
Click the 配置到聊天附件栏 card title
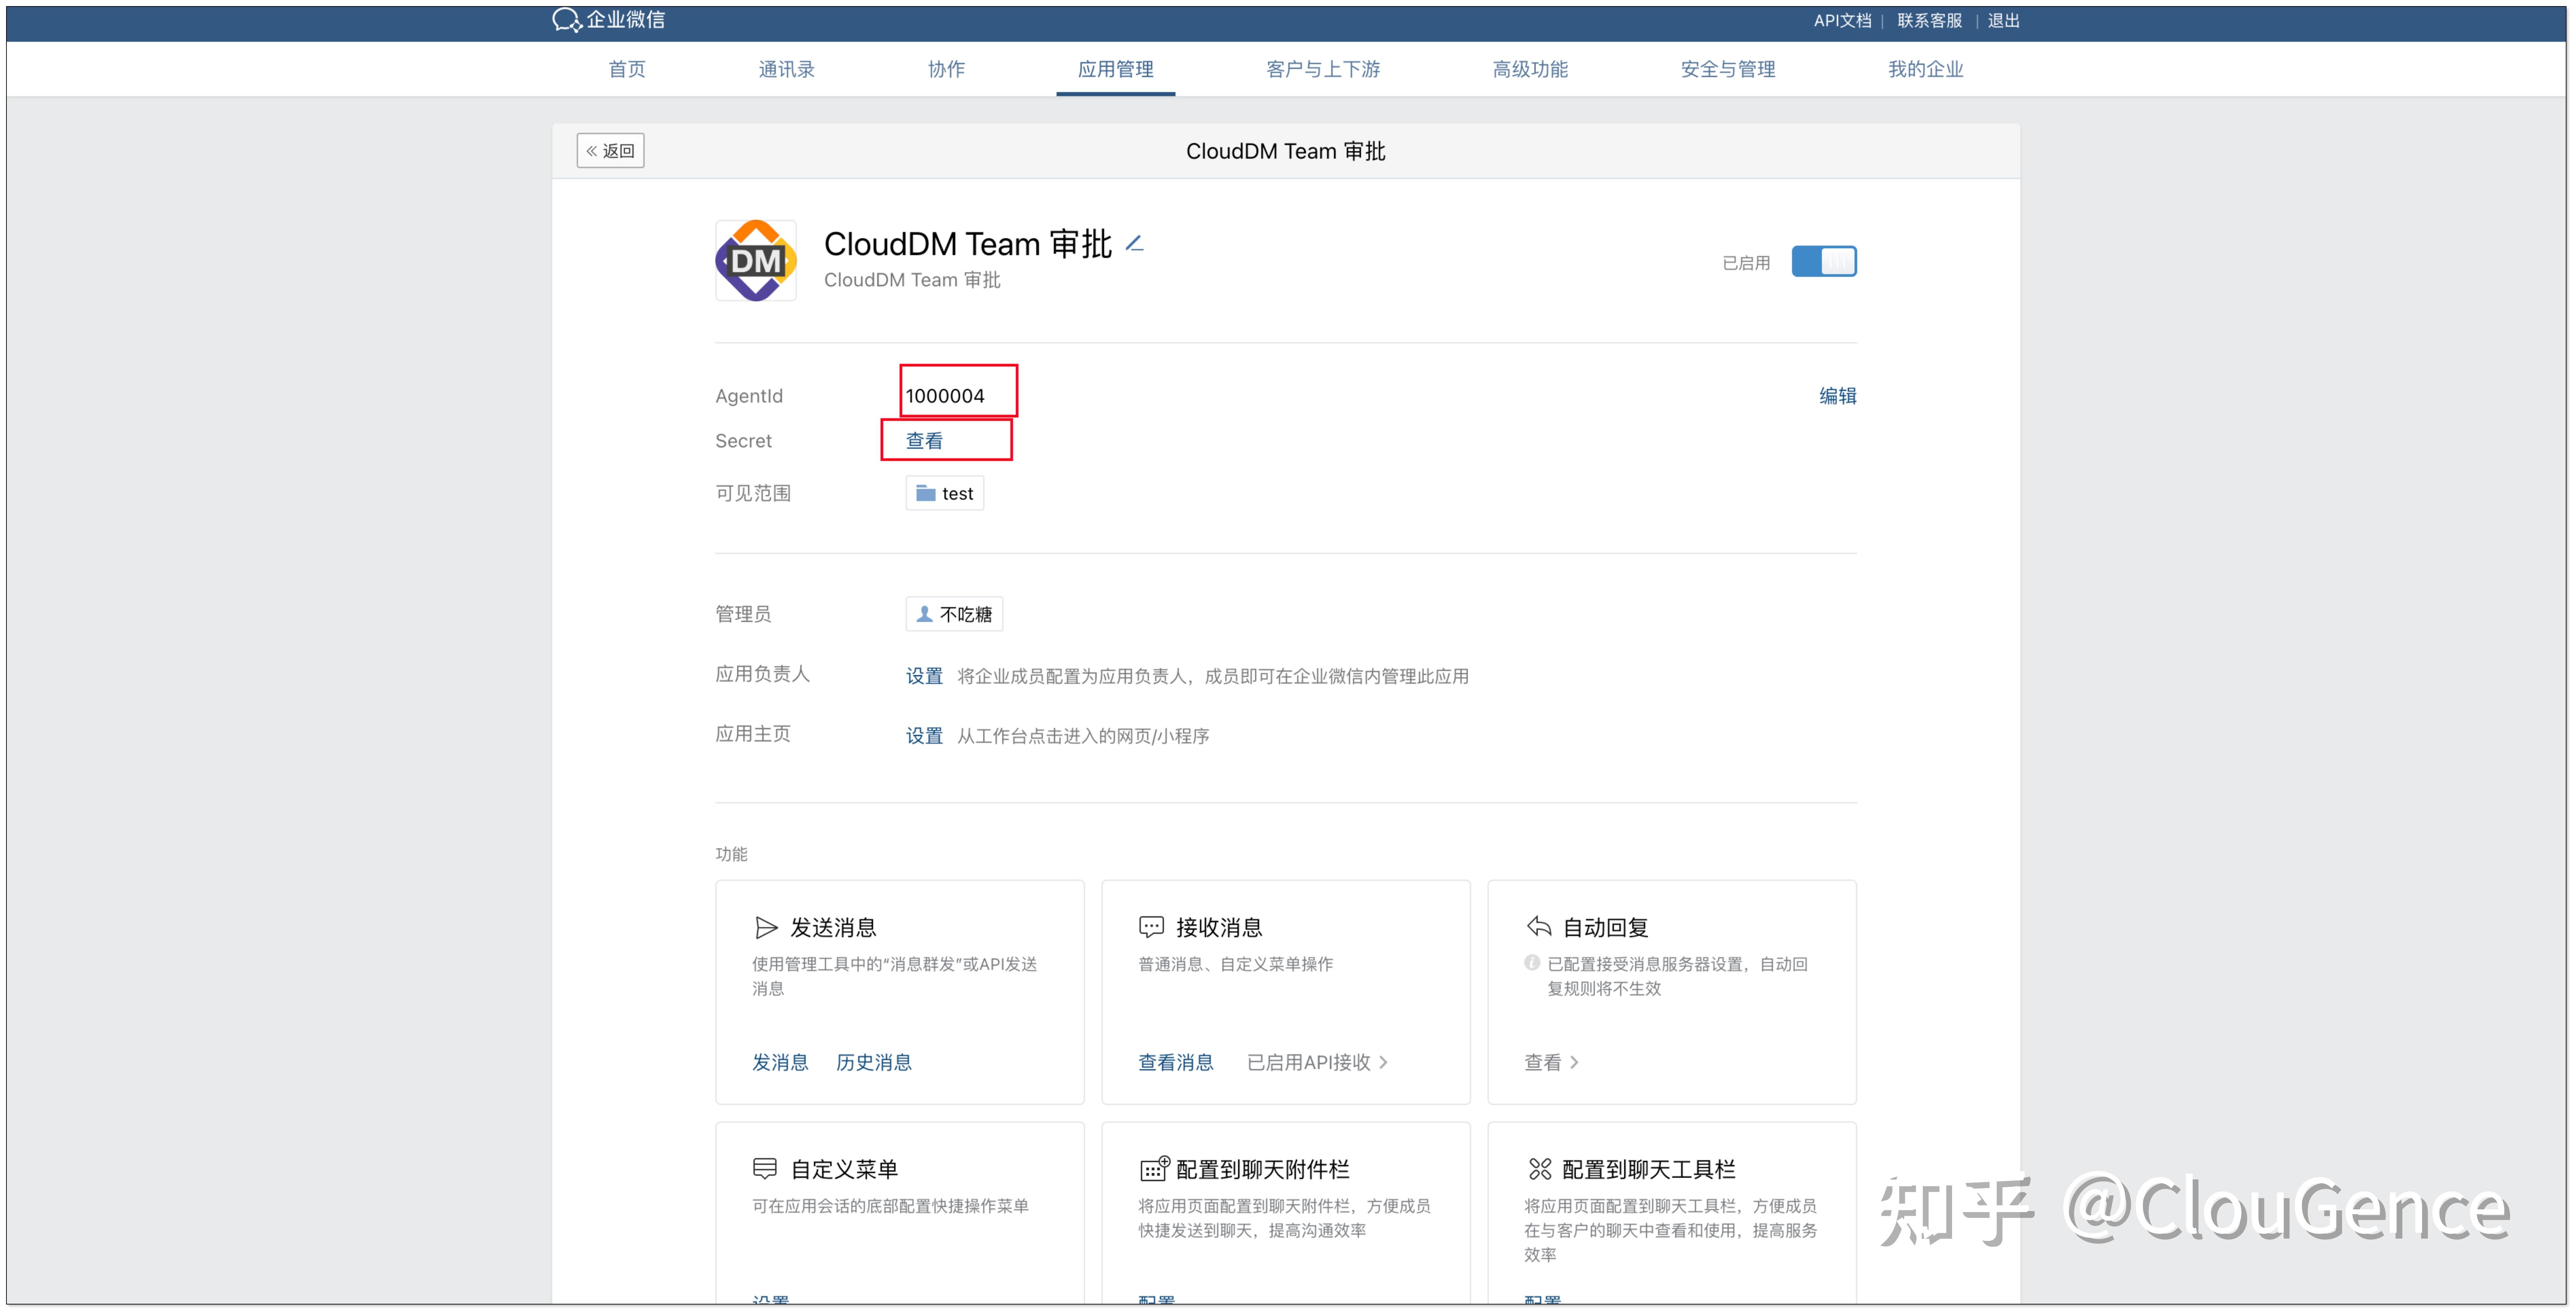[1263, 1170]
